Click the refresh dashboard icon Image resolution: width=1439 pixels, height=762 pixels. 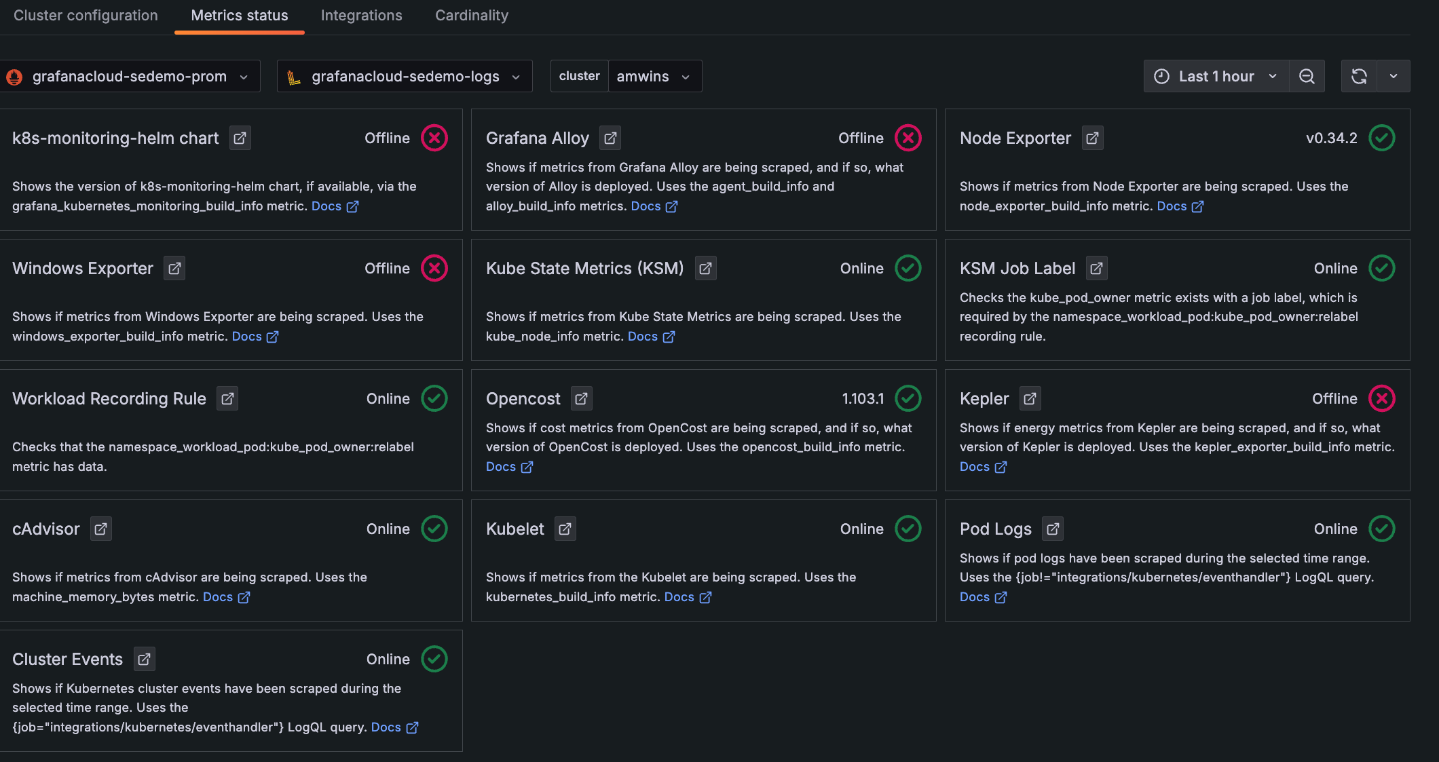click(1359, 76)
